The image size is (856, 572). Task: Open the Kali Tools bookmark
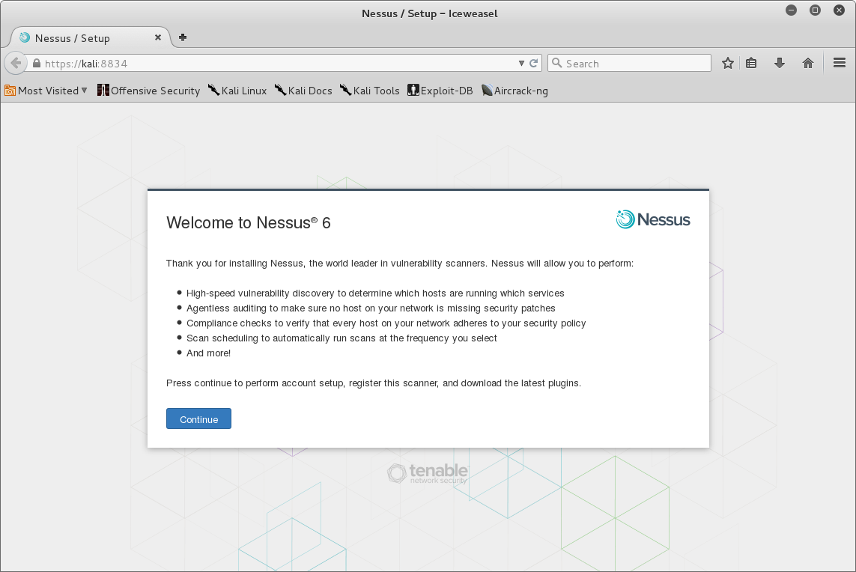pos(370,91)
